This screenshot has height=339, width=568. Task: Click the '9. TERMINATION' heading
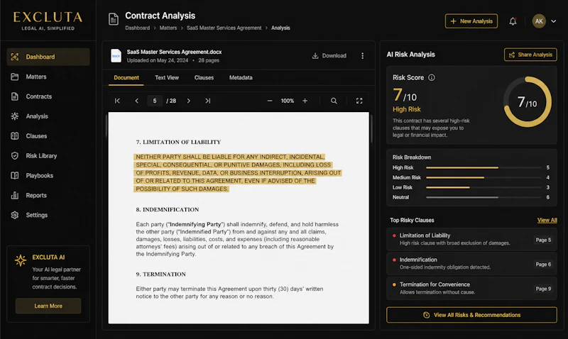point(161,274)
